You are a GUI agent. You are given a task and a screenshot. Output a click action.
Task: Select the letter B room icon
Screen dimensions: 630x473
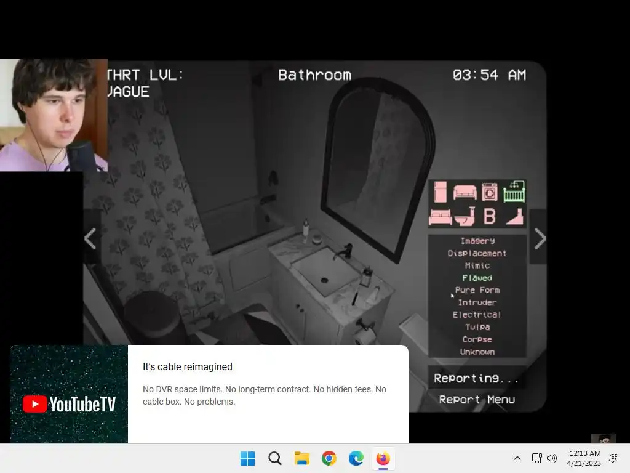tap(489, 216)
